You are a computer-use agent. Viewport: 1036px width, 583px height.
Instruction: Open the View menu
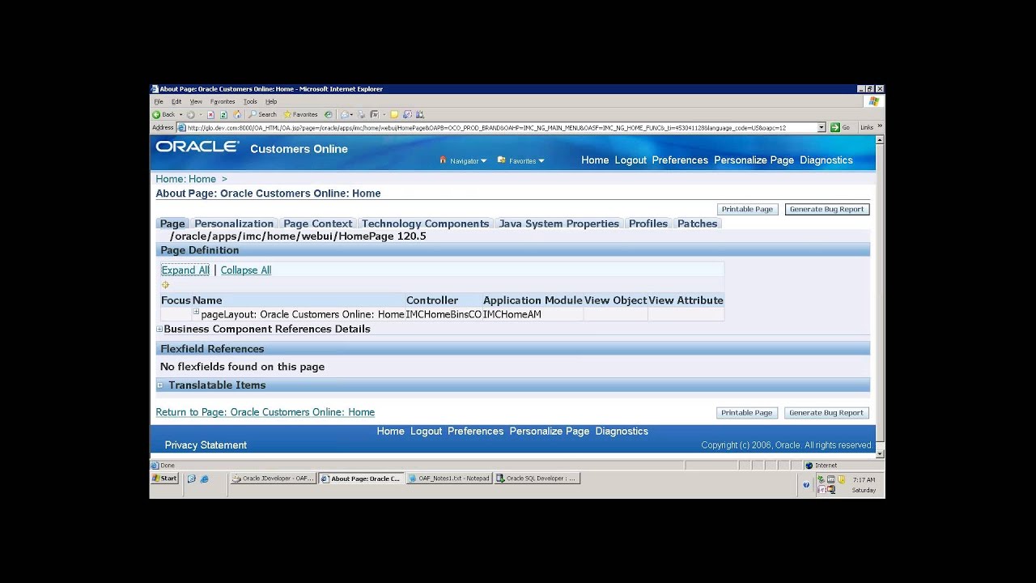[196, 101]
